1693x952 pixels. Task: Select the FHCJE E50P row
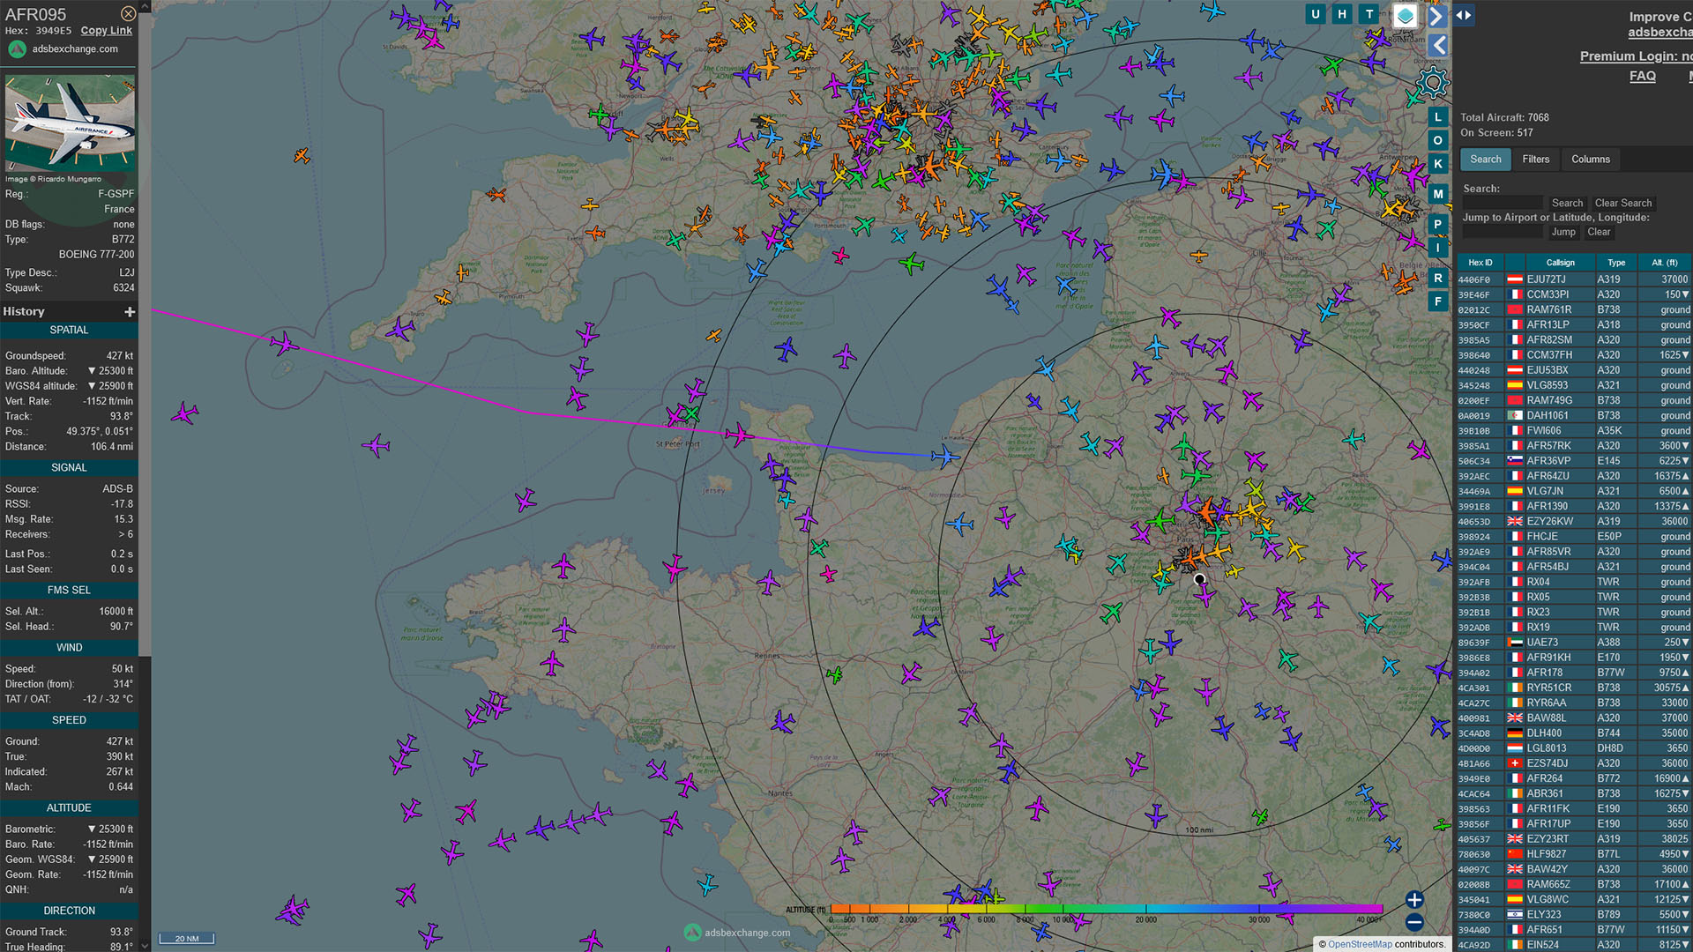tap(1574, 537)
